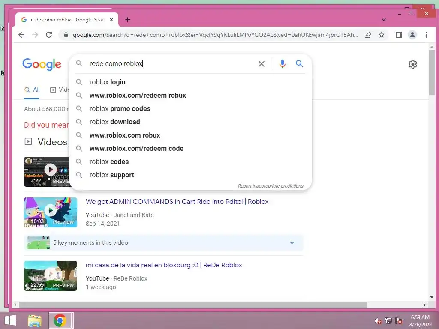Open the Chrome three-dot menu
The image size is (439, 329).
pos(426,35)
